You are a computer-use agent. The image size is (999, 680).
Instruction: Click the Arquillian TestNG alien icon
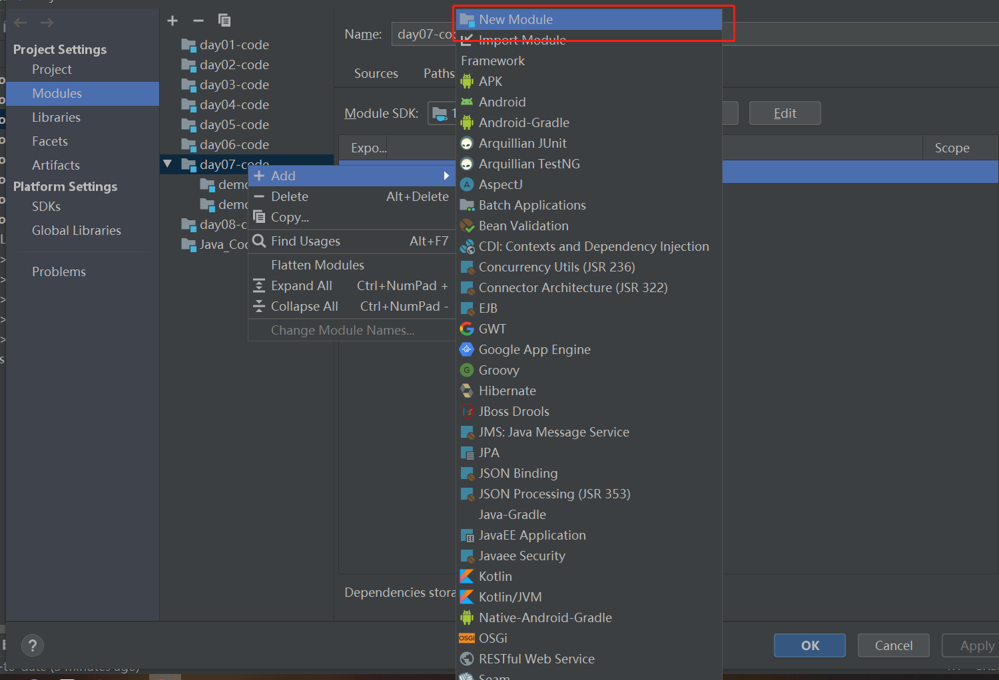click(x=467, y=164)
